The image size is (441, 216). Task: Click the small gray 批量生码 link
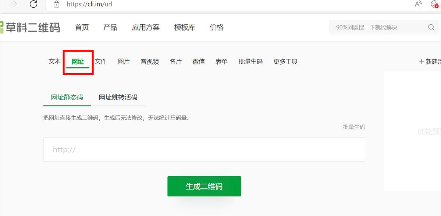click(x=354, y=127)
